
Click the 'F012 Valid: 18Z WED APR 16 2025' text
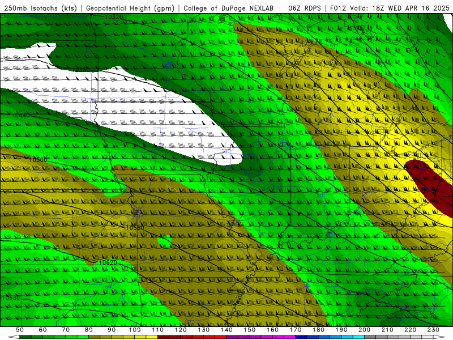click(x=390, y=8)
